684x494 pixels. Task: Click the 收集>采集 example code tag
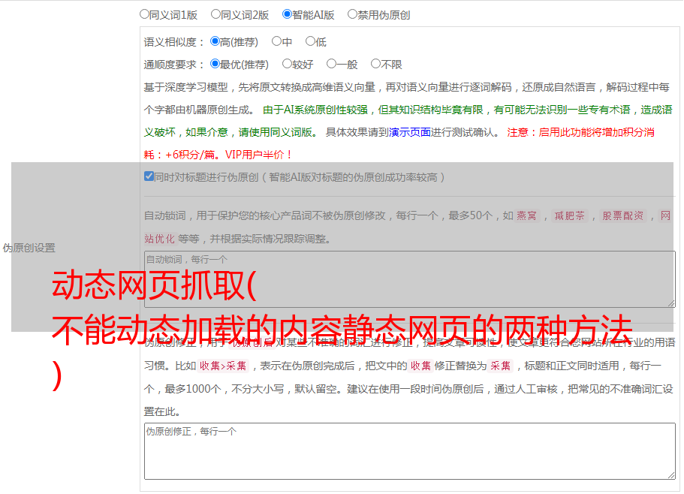coord(223,366)
